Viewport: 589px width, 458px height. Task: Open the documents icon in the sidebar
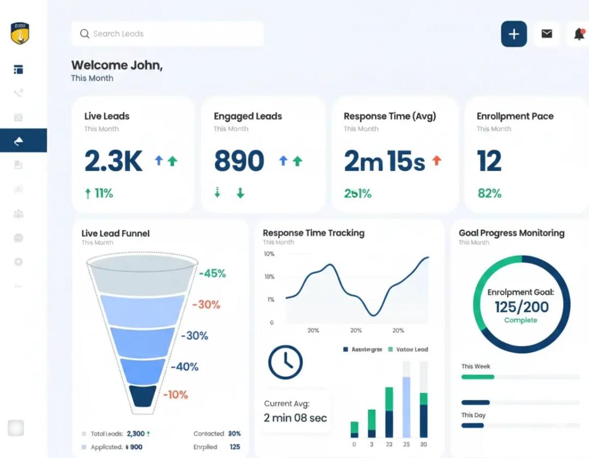[x=18, y=165]
